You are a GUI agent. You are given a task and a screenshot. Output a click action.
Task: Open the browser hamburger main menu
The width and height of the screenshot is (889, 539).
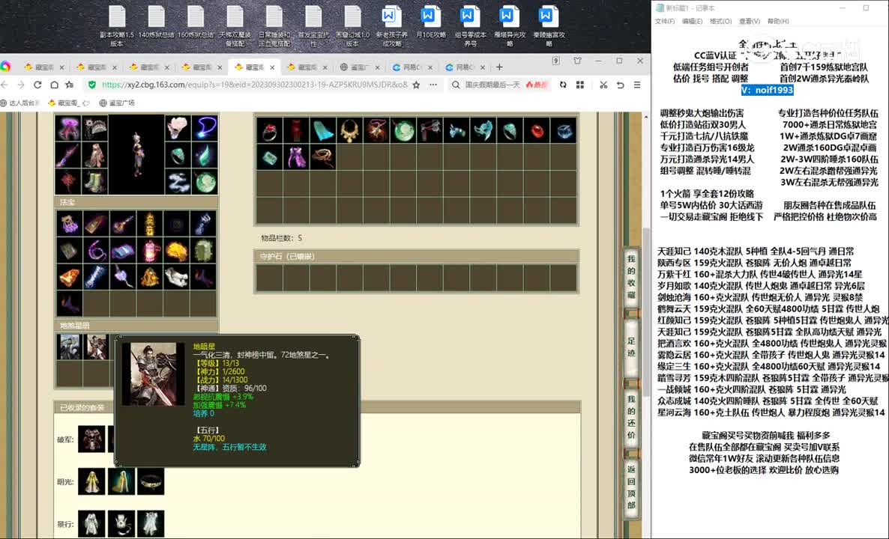coord(637,85)
